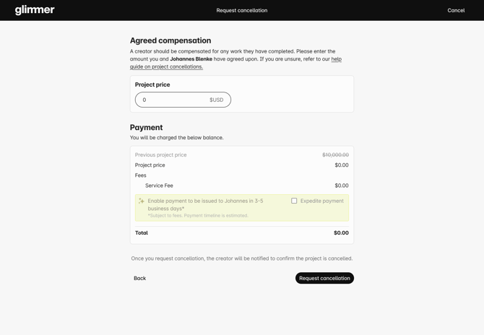Click the Payment section heading
Viewport: 484px width, 335px height.
pos(146,127)
